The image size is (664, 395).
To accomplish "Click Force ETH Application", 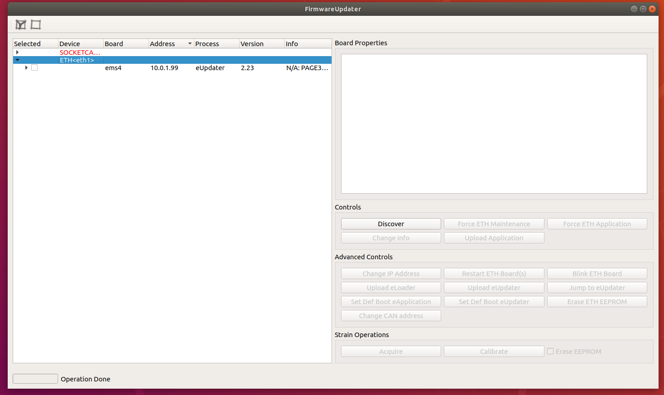I will point(597,224).
